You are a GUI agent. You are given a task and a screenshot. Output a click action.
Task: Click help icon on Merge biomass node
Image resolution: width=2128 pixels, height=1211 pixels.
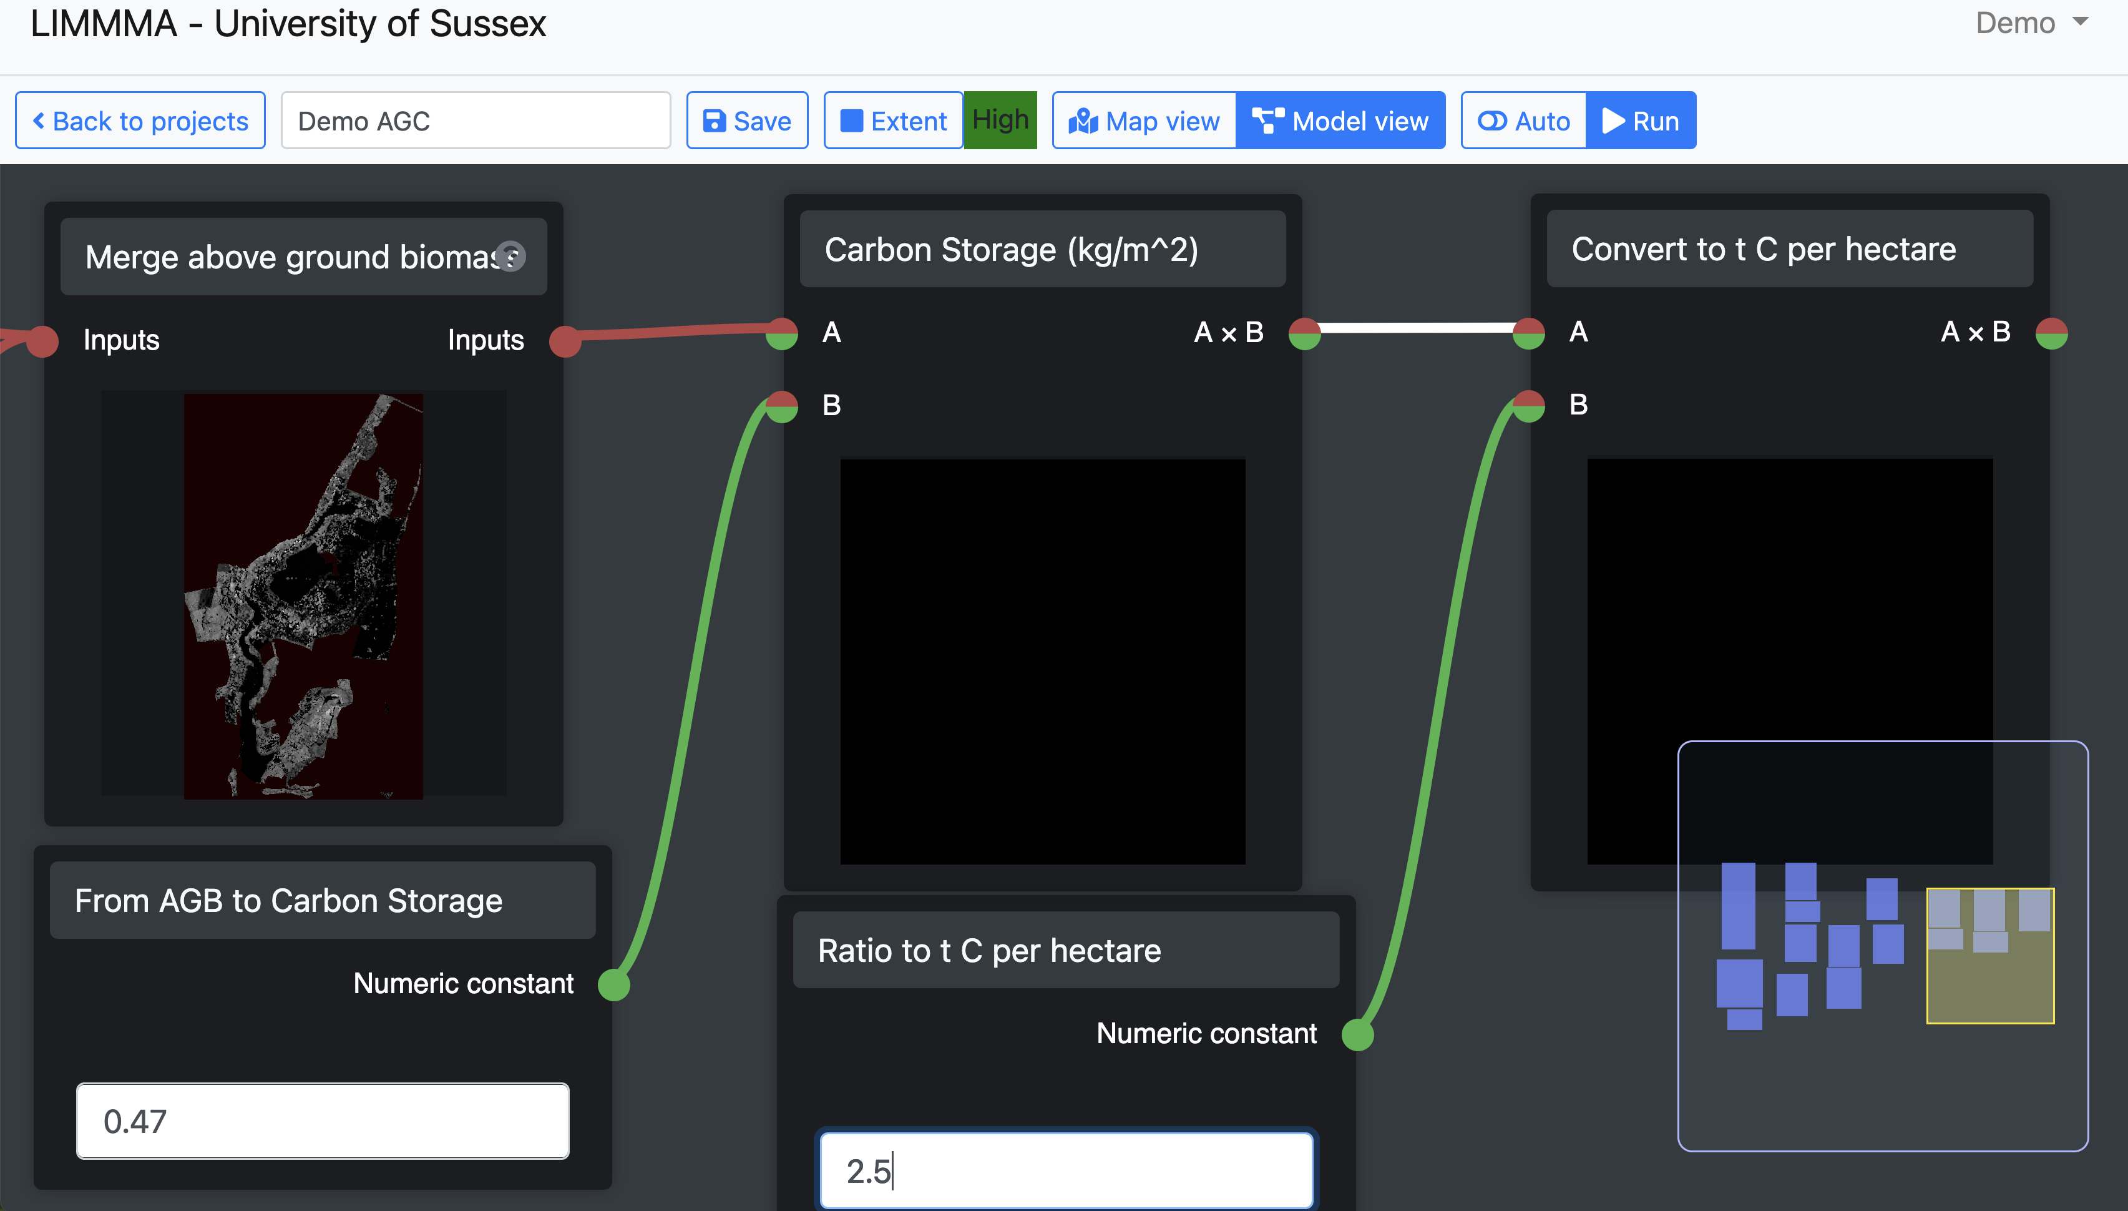(510, 256)
